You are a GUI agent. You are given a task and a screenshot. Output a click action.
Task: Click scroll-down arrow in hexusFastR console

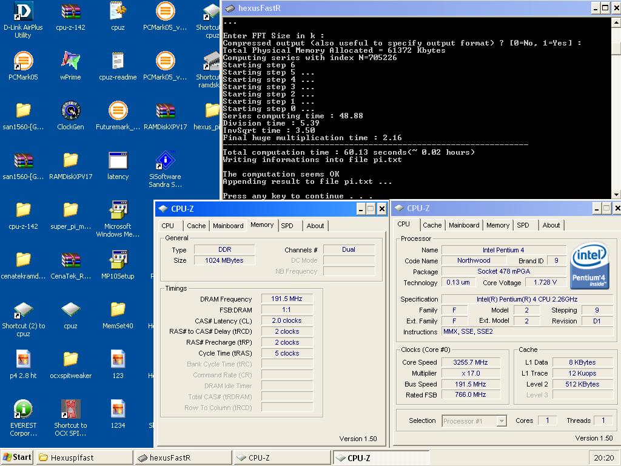pyautogui.click(x=616, y=195)
